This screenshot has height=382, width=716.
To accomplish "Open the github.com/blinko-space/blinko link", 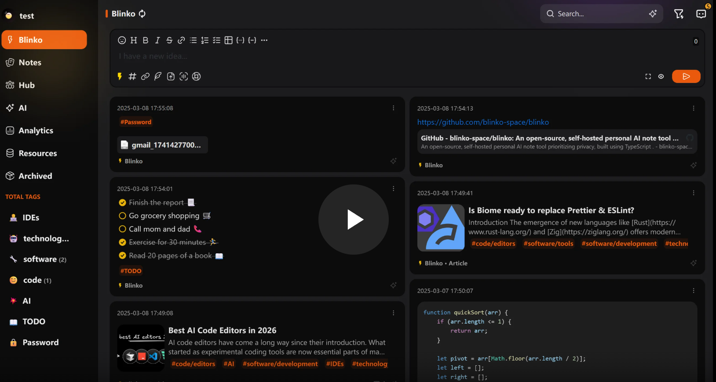I will click(483, 122).
